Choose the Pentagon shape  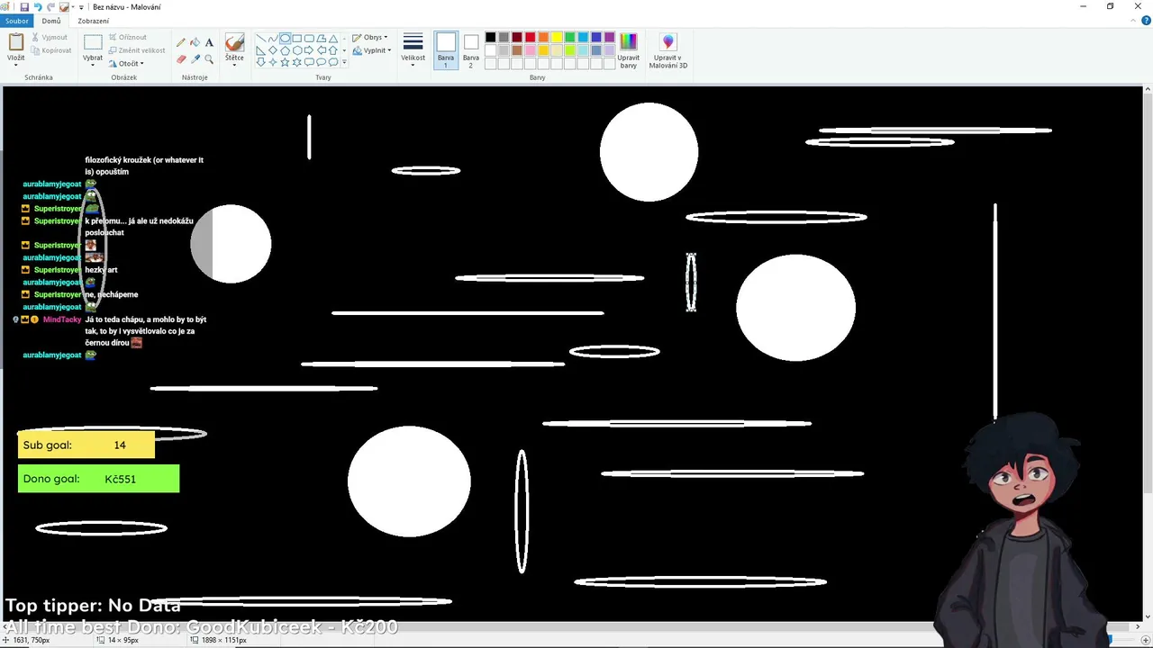click(x=285, y=50)
